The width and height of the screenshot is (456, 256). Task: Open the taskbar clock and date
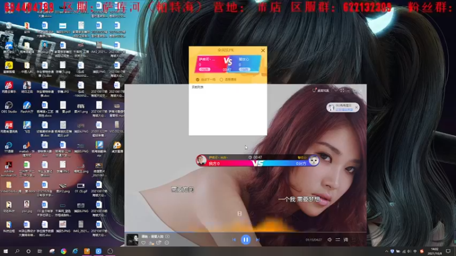(434, 251)
